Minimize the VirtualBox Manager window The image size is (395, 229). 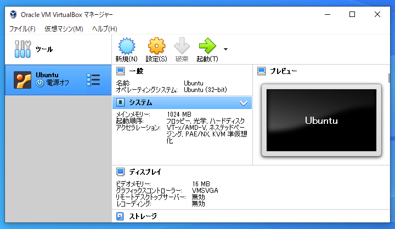pos(328,15)
